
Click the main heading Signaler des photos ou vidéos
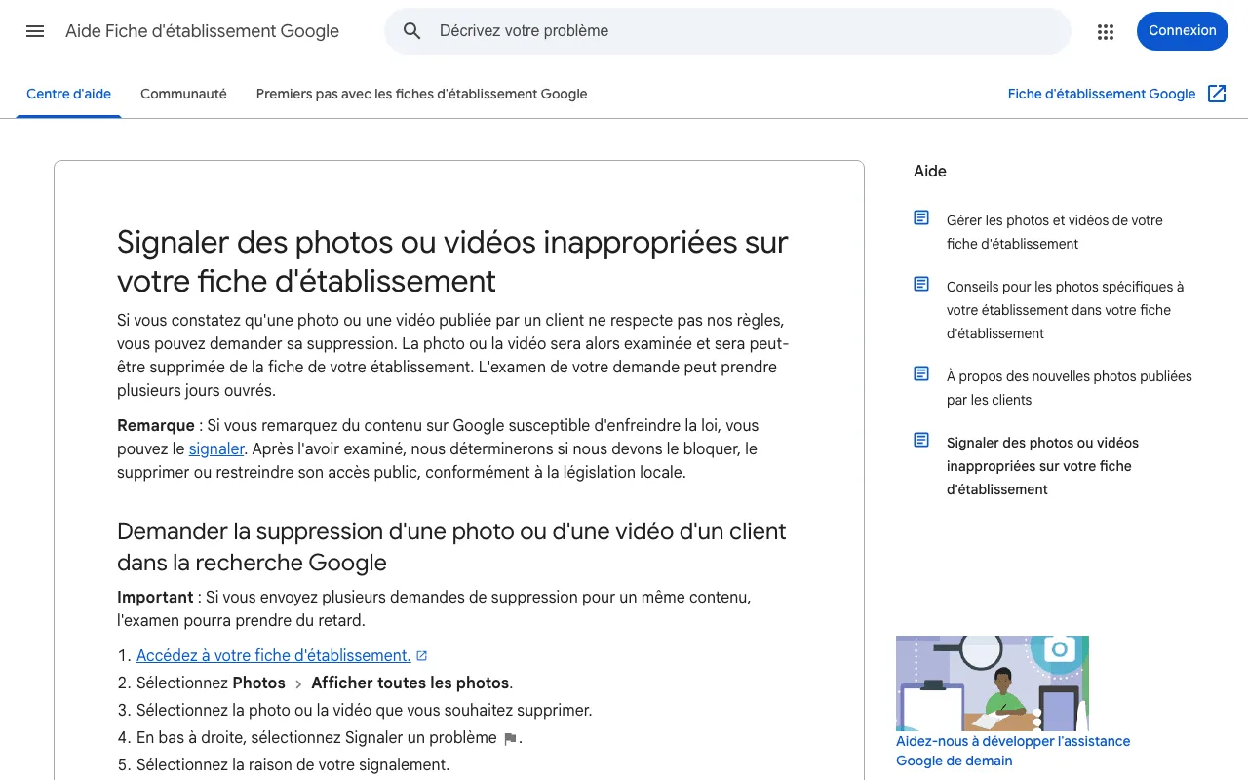click(452, 261)
